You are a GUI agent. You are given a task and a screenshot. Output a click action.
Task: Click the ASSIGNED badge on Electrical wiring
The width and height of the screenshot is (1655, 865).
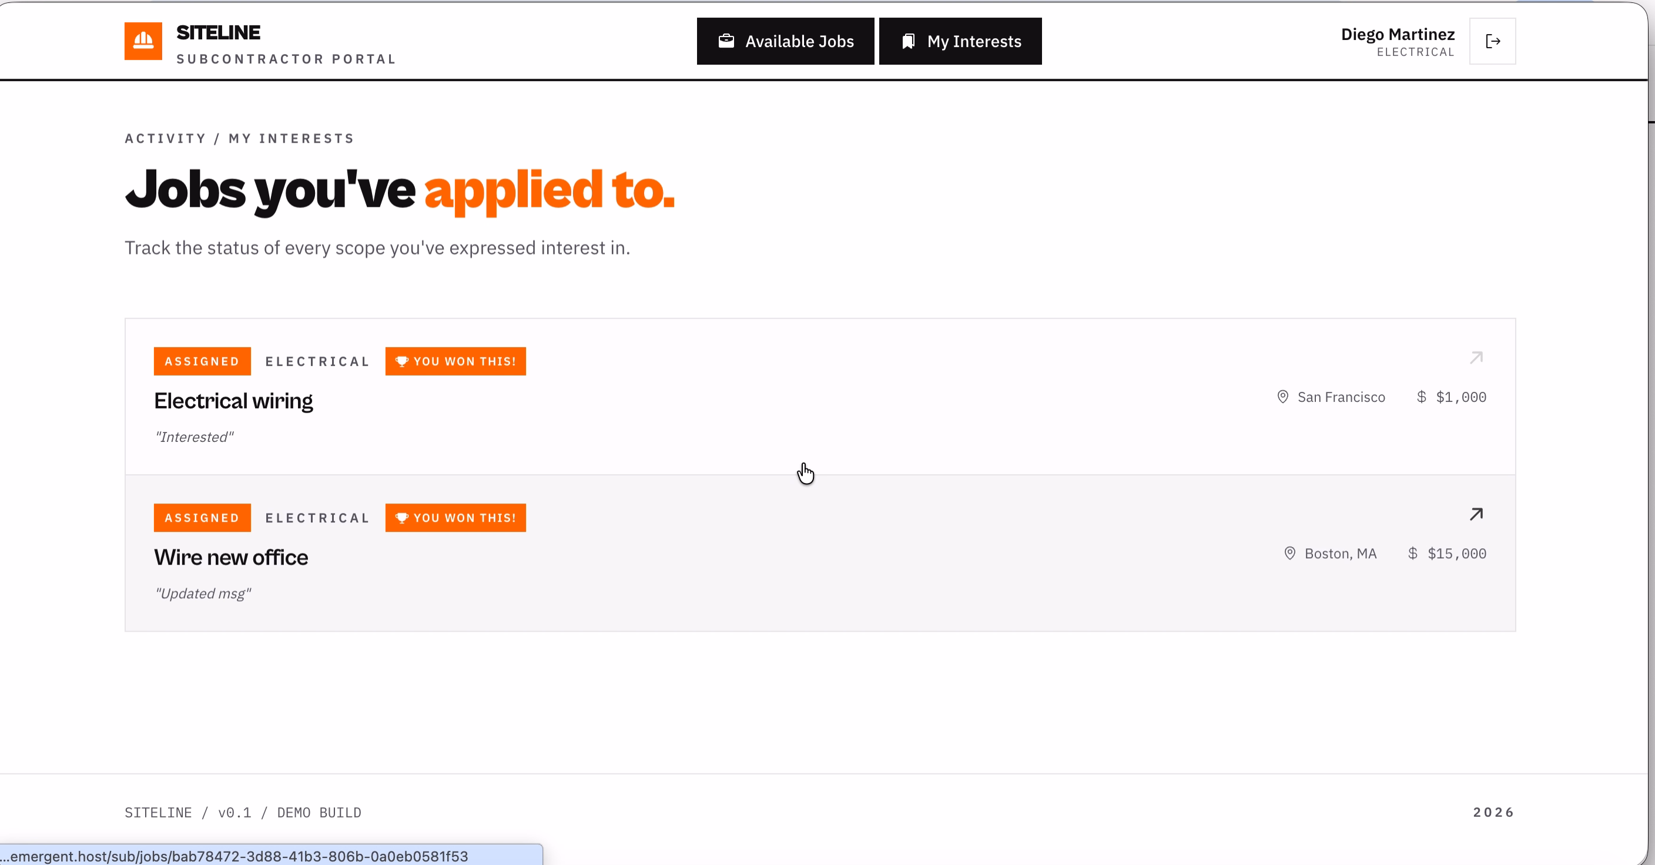tap(202, 361)
